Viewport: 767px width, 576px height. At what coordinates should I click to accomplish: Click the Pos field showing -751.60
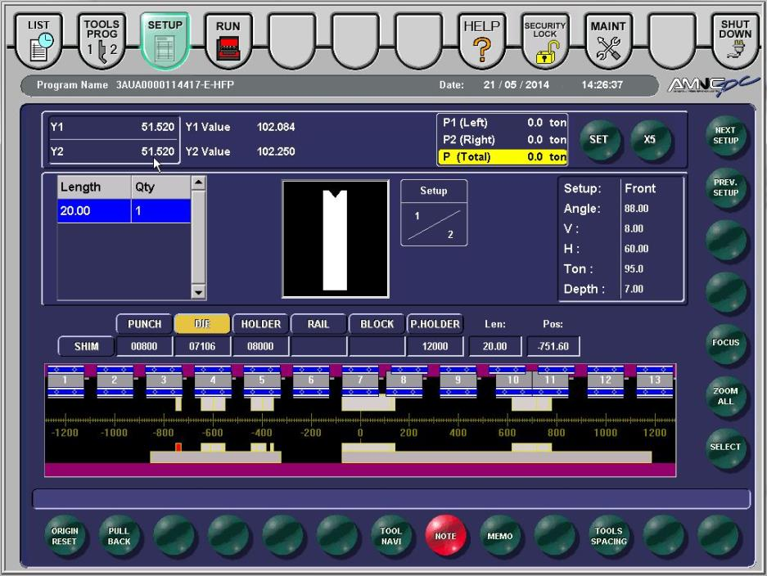point(553,346)
